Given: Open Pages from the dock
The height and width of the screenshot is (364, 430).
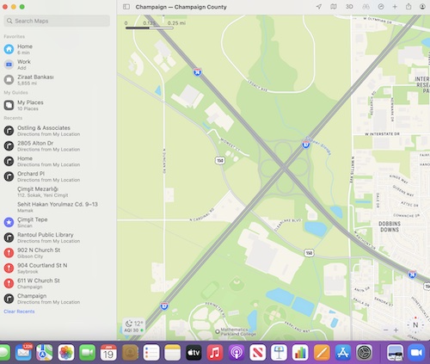Looking at the screenshot, I should (x=322, y=353).
